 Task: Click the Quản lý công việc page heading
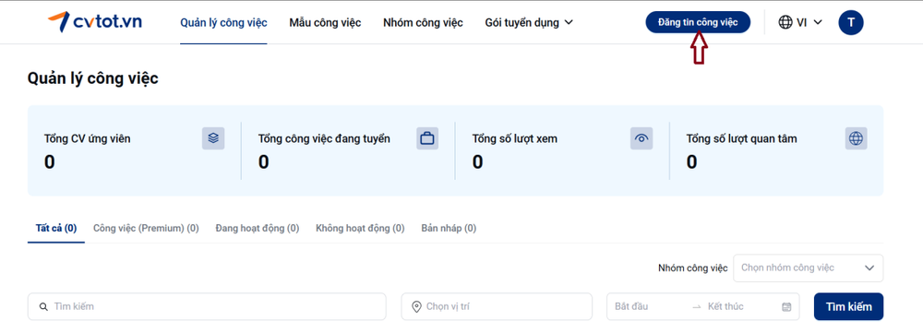pos(93,78)
